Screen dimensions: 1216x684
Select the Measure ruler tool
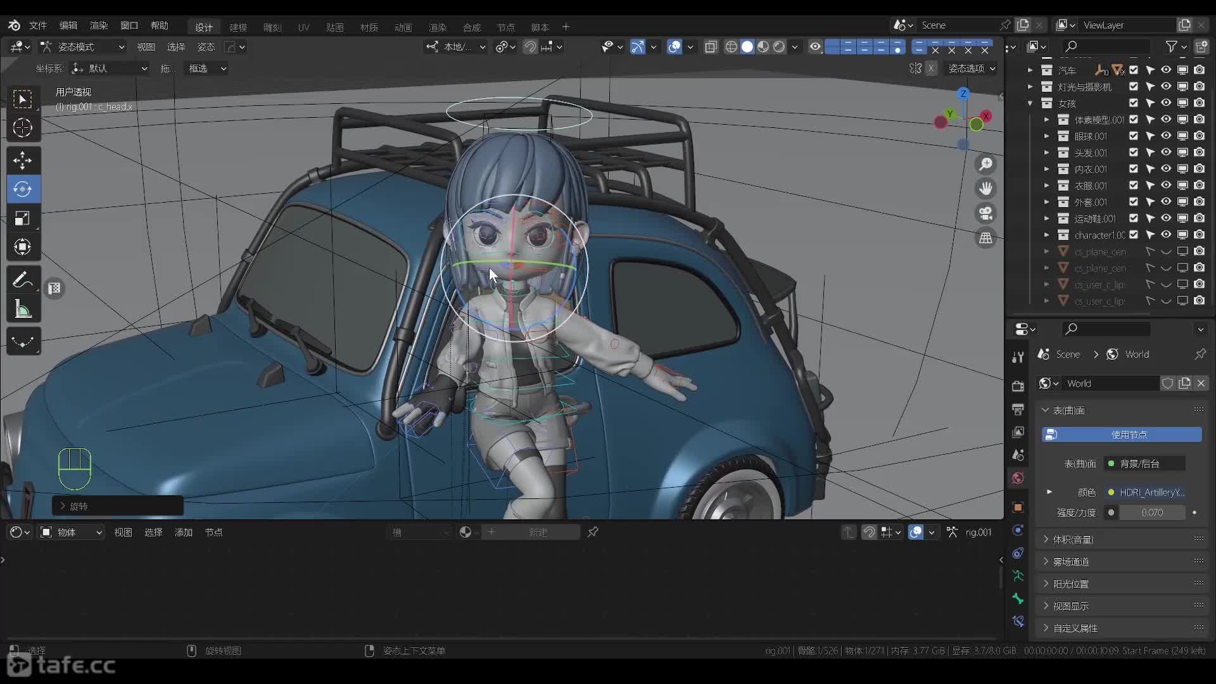[x=23, y=309]
